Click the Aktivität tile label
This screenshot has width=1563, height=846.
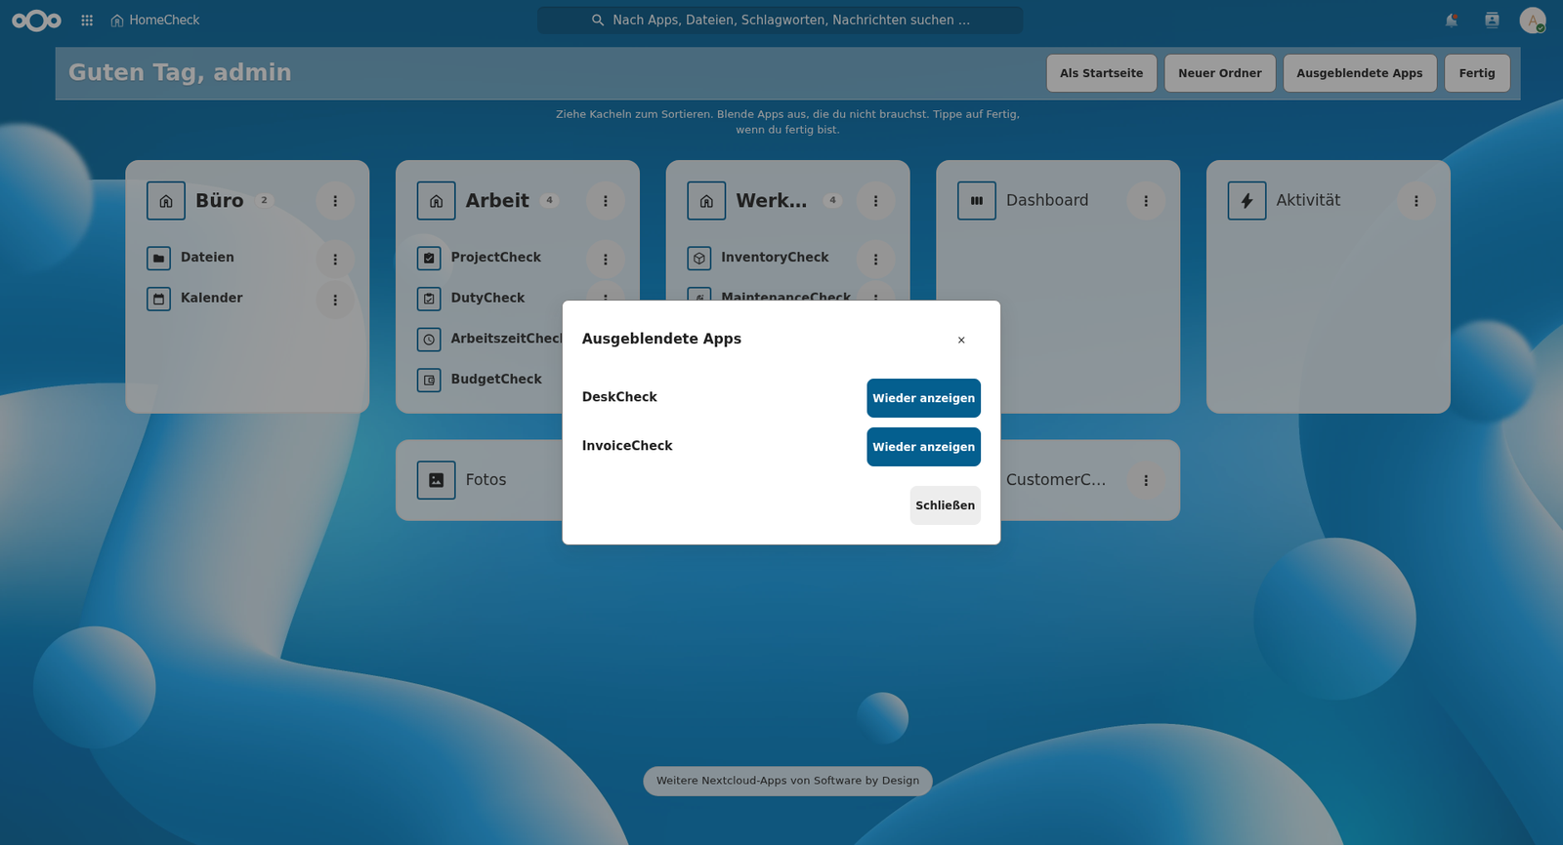coord(1308,201)
